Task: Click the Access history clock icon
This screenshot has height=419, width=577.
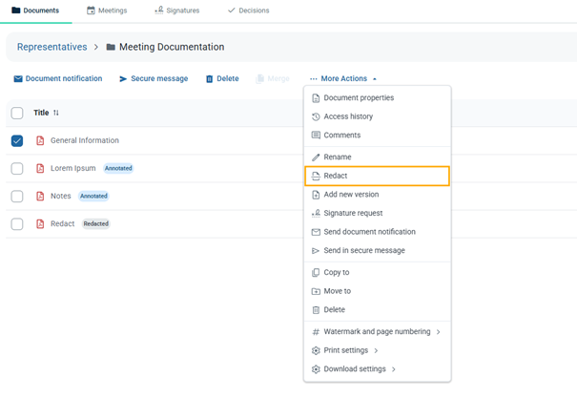Action: point(316,116)
